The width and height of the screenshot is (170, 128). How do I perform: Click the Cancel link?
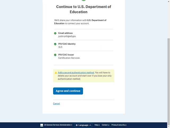click(56, 103)
